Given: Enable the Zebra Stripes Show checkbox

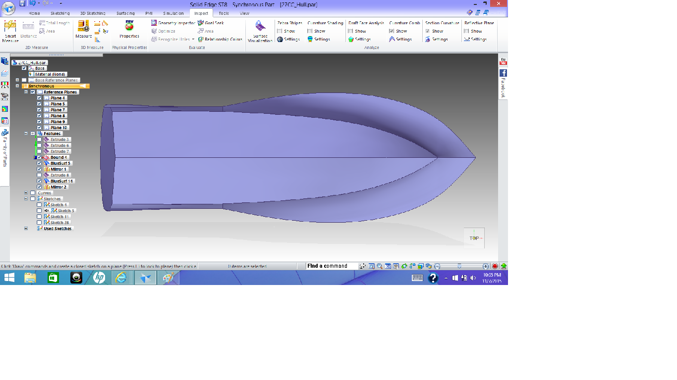Looking at the screenshot, I should click(280, 31).
